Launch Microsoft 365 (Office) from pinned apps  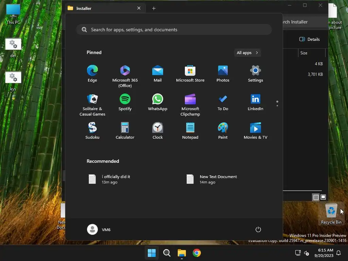[125, 76]
